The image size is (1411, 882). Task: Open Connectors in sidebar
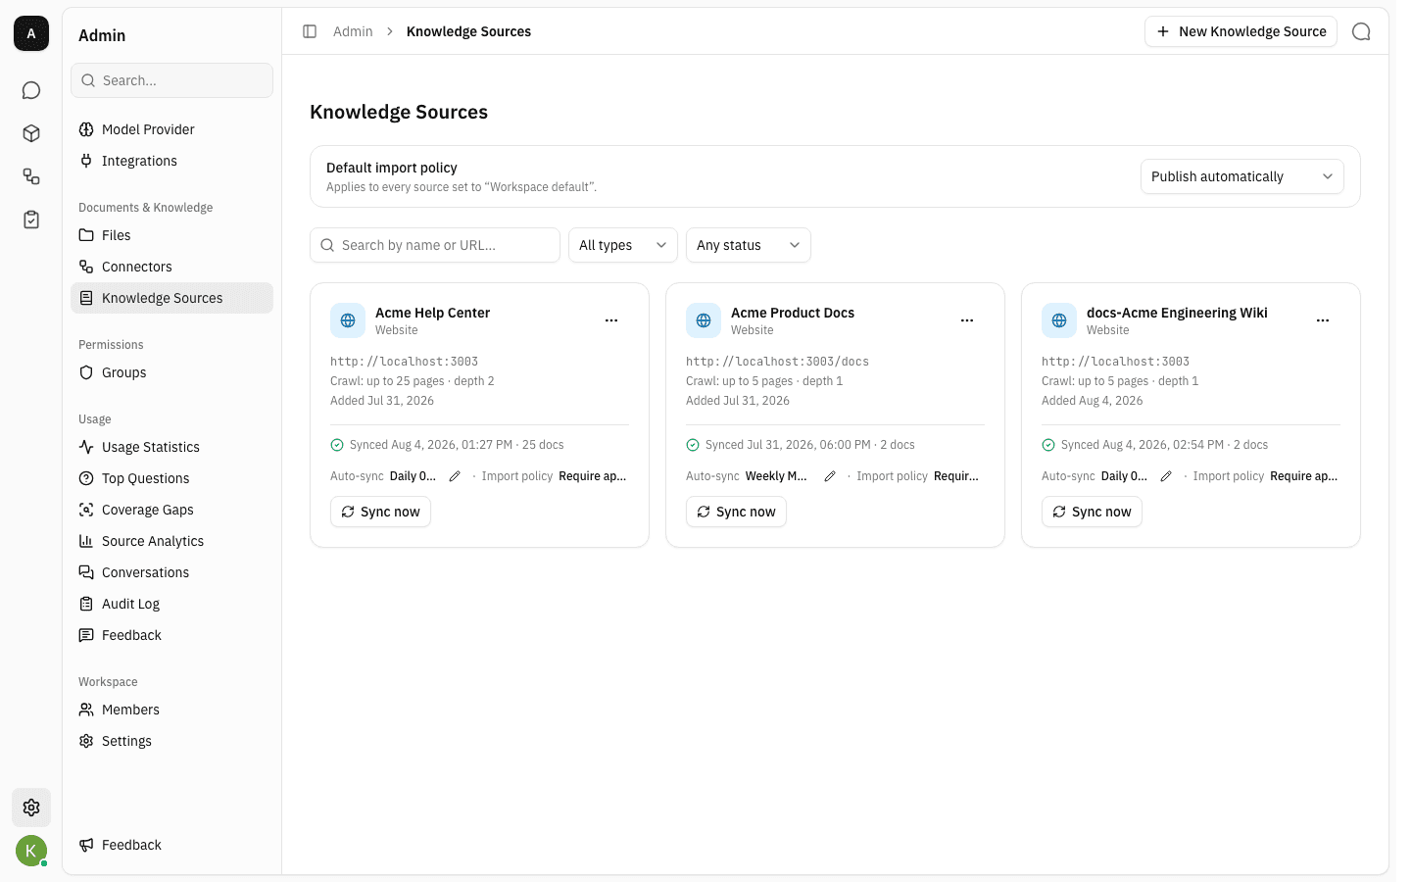(x=171, y=267)
